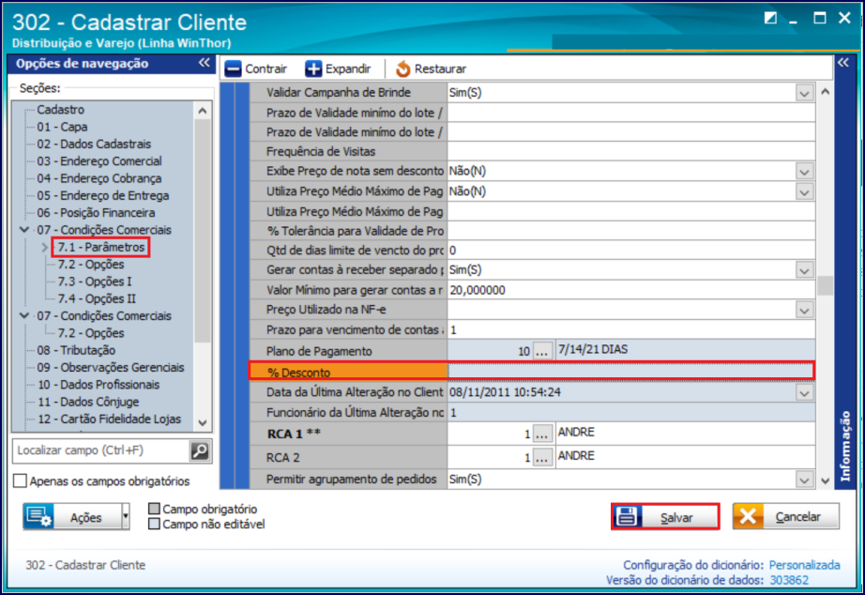Screen dimensions: 865x595
Task: Select 01 - Capa section
Action: coord(62,127)
